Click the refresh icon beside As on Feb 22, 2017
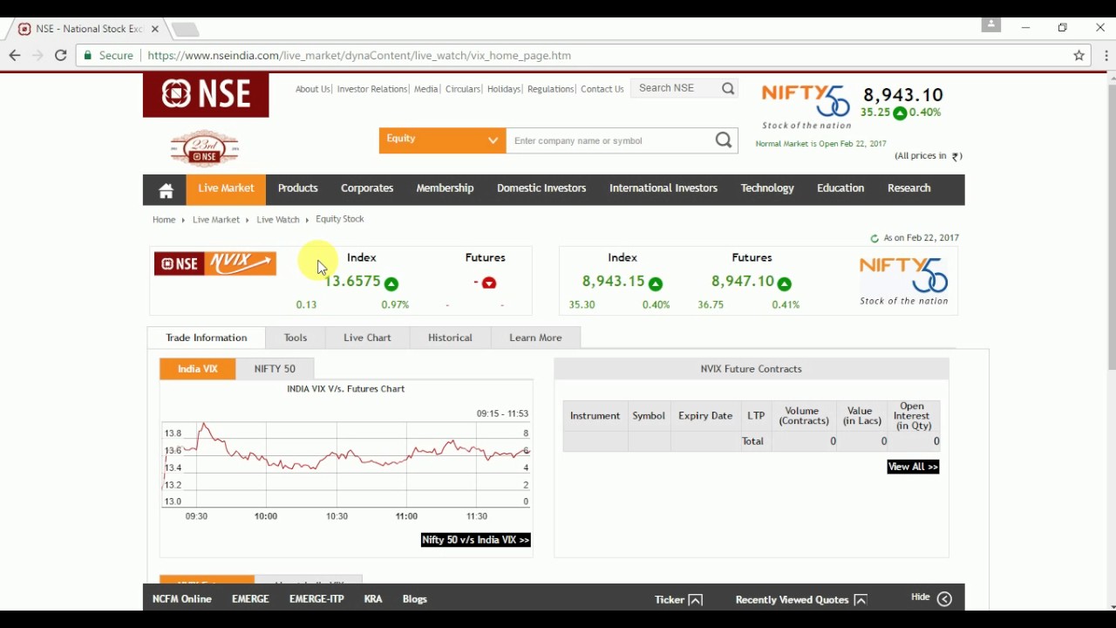Viewport: 1116px width, 628px height. tap(874, 238)
